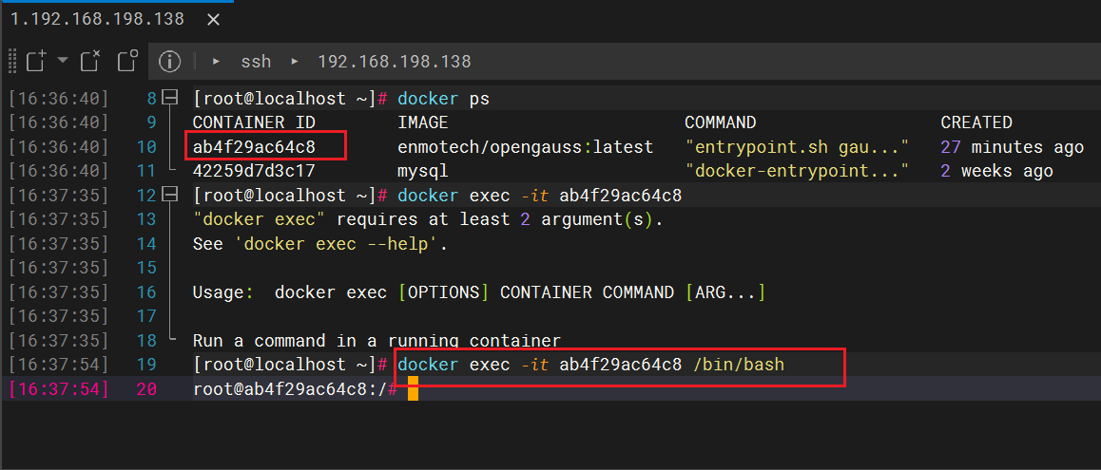1101x470 pixels.
Task: Click the highlighted timestamp on line 20
Action: point(59,389)
